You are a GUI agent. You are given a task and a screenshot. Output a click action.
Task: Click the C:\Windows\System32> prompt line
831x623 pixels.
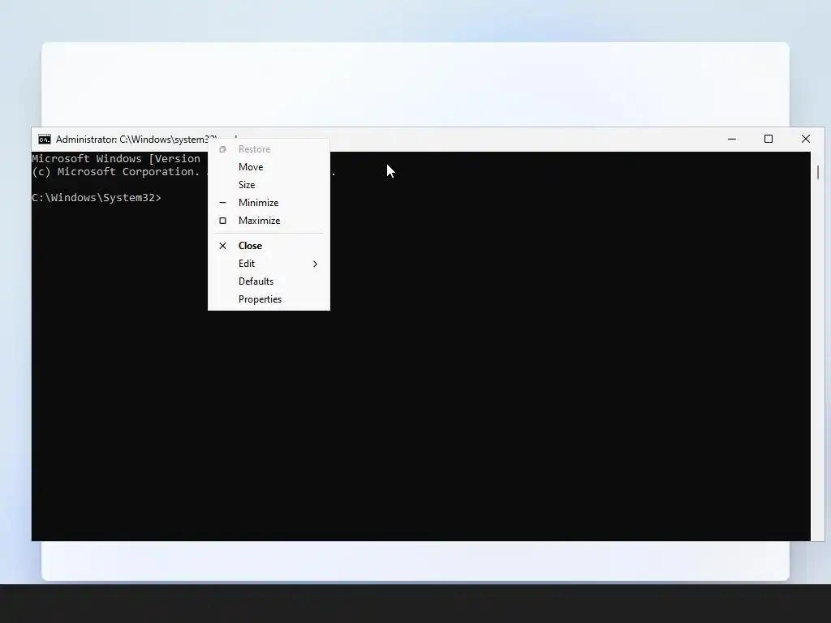click(x=97, y=198)
